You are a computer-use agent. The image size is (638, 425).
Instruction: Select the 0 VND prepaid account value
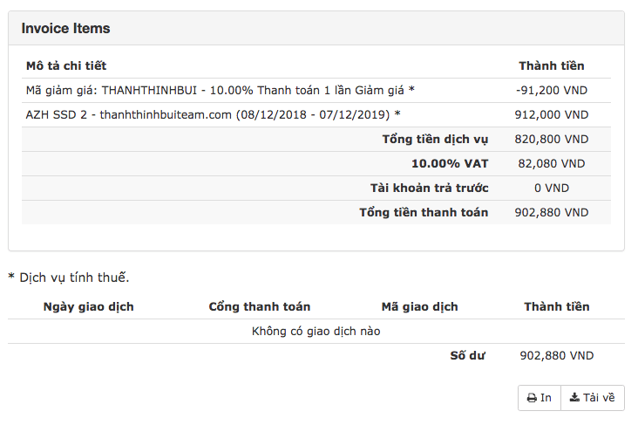point(552,188)
